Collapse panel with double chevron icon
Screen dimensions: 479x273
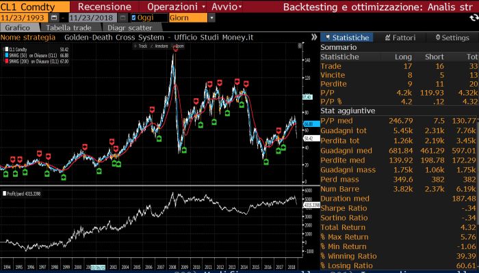point(313,38)
